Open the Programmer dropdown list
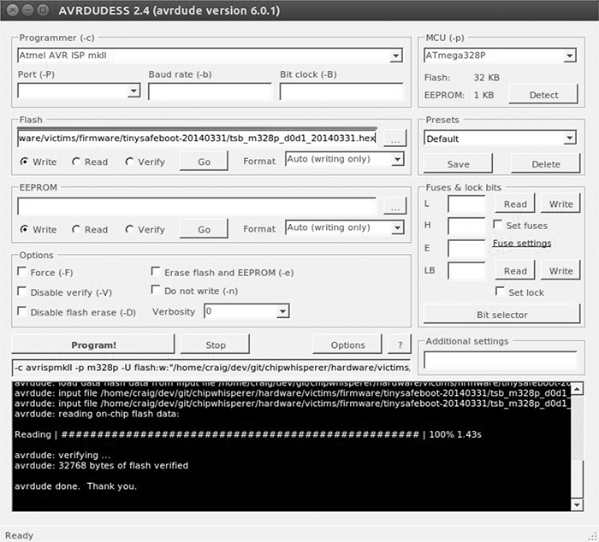The height and width of the screenshot is (542, 599). [395, 56]
